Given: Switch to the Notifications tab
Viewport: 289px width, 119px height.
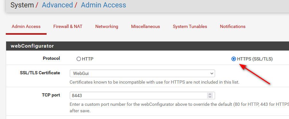Looking at the screenshot, I should click(233, 26).
